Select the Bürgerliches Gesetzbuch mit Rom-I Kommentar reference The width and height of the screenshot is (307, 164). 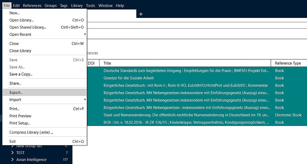[x=186, y=85]
